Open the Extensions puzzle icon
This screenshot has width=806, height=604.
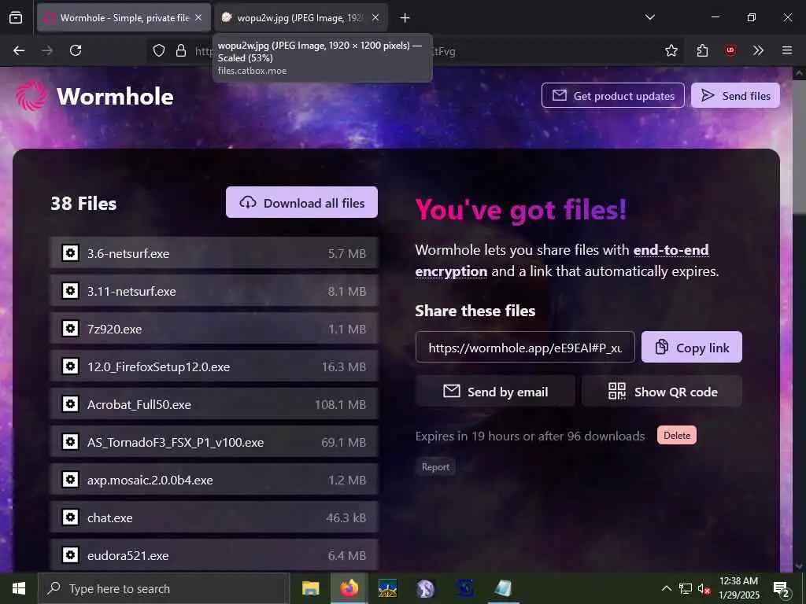pos(702,50)
